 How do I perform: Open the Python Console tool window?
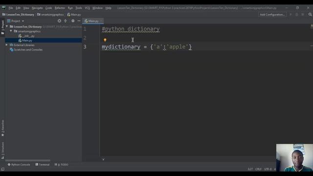[x=19, y=165]
